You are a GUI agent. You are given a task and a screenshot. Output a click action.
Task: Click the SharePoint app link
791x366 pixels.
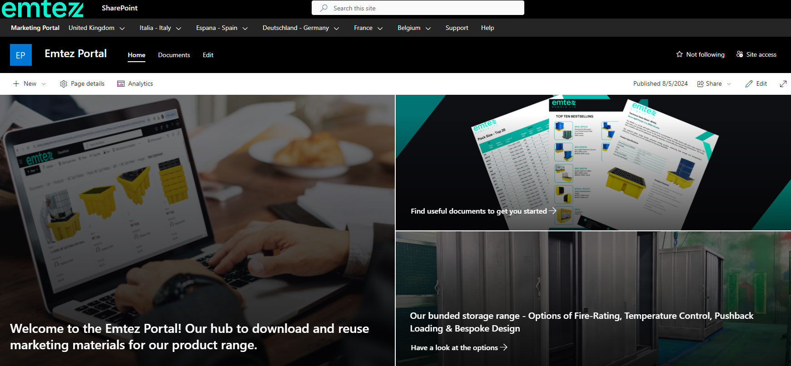click(119, 8)
